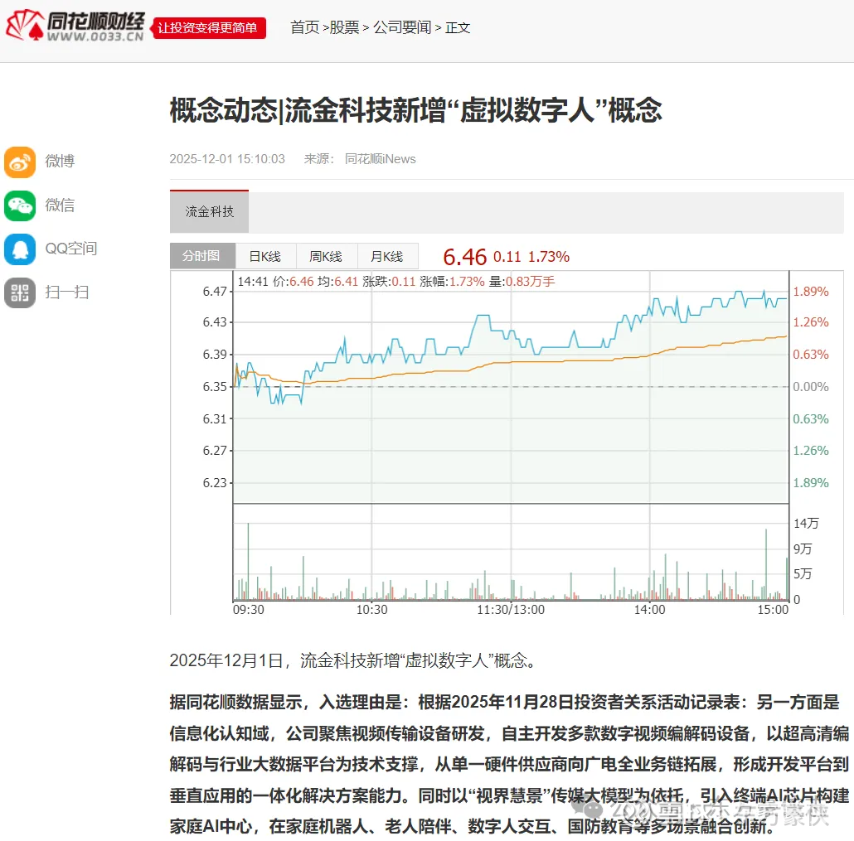Viewport: 854px width, 841px height.
Task: Share via the Weibo icon
Action: point(20,162)
